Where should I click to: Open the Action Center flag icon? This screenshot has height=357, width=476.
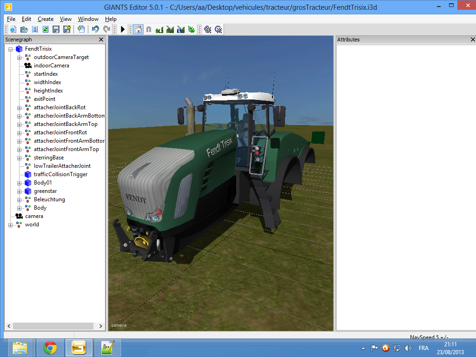point(375,348)
